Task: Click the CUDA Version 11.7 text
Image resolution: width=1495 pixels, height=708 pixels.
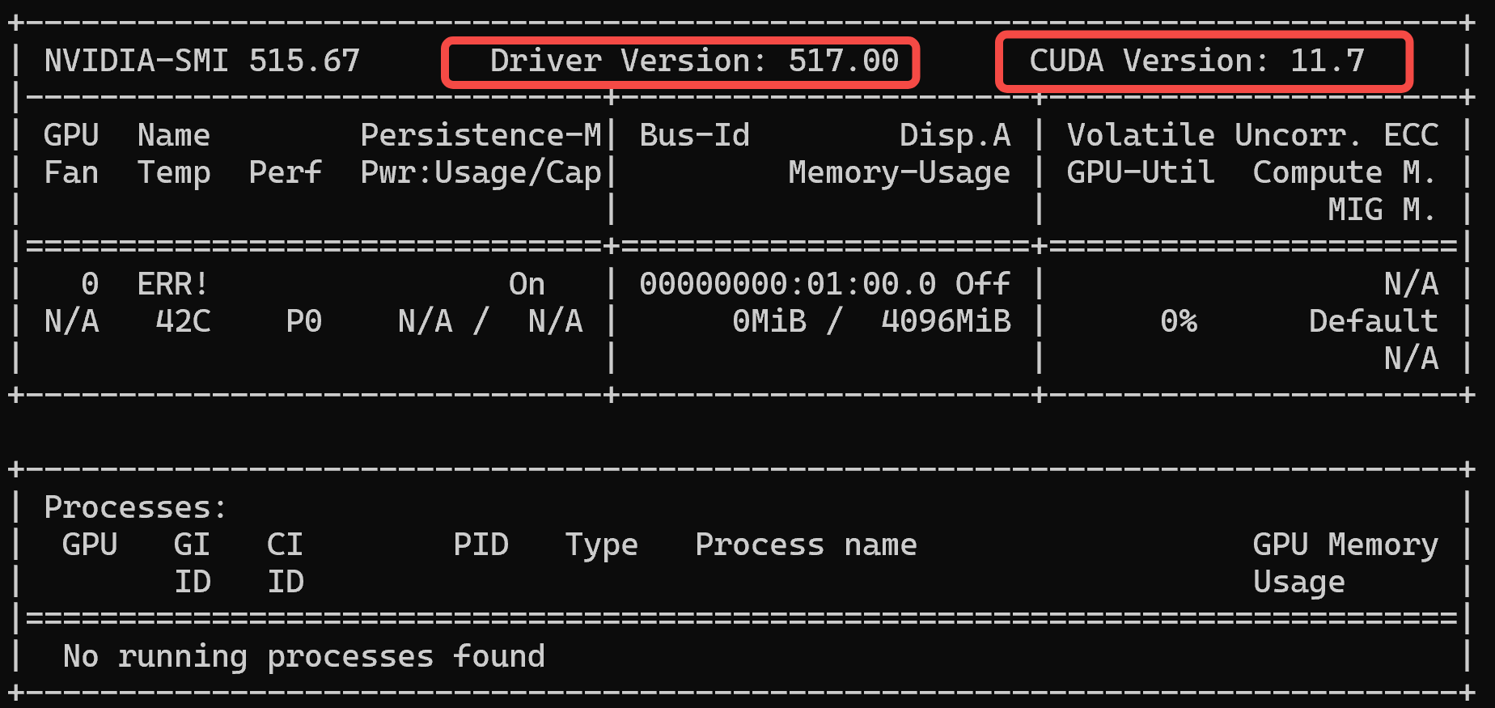Action: [x=1196, y=61]
